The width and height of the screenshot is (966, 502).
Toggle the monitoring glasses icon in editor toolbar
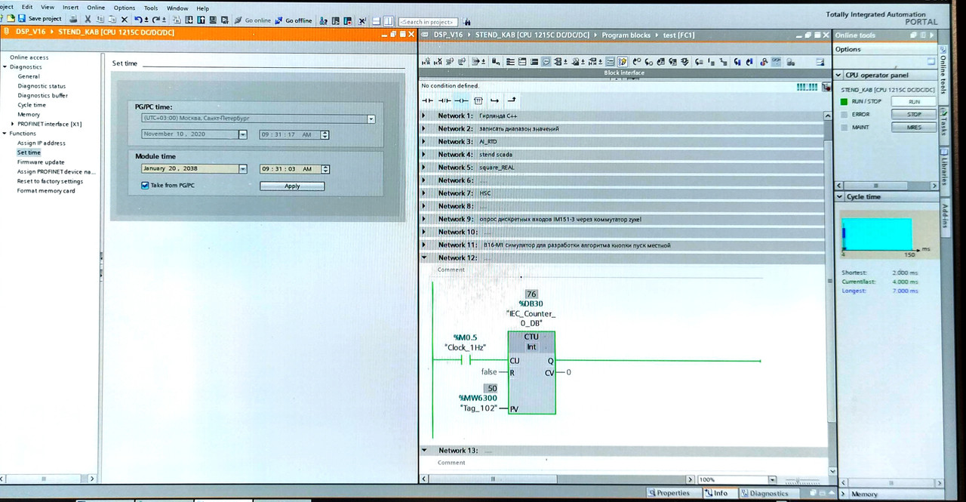tap(775, 62)
